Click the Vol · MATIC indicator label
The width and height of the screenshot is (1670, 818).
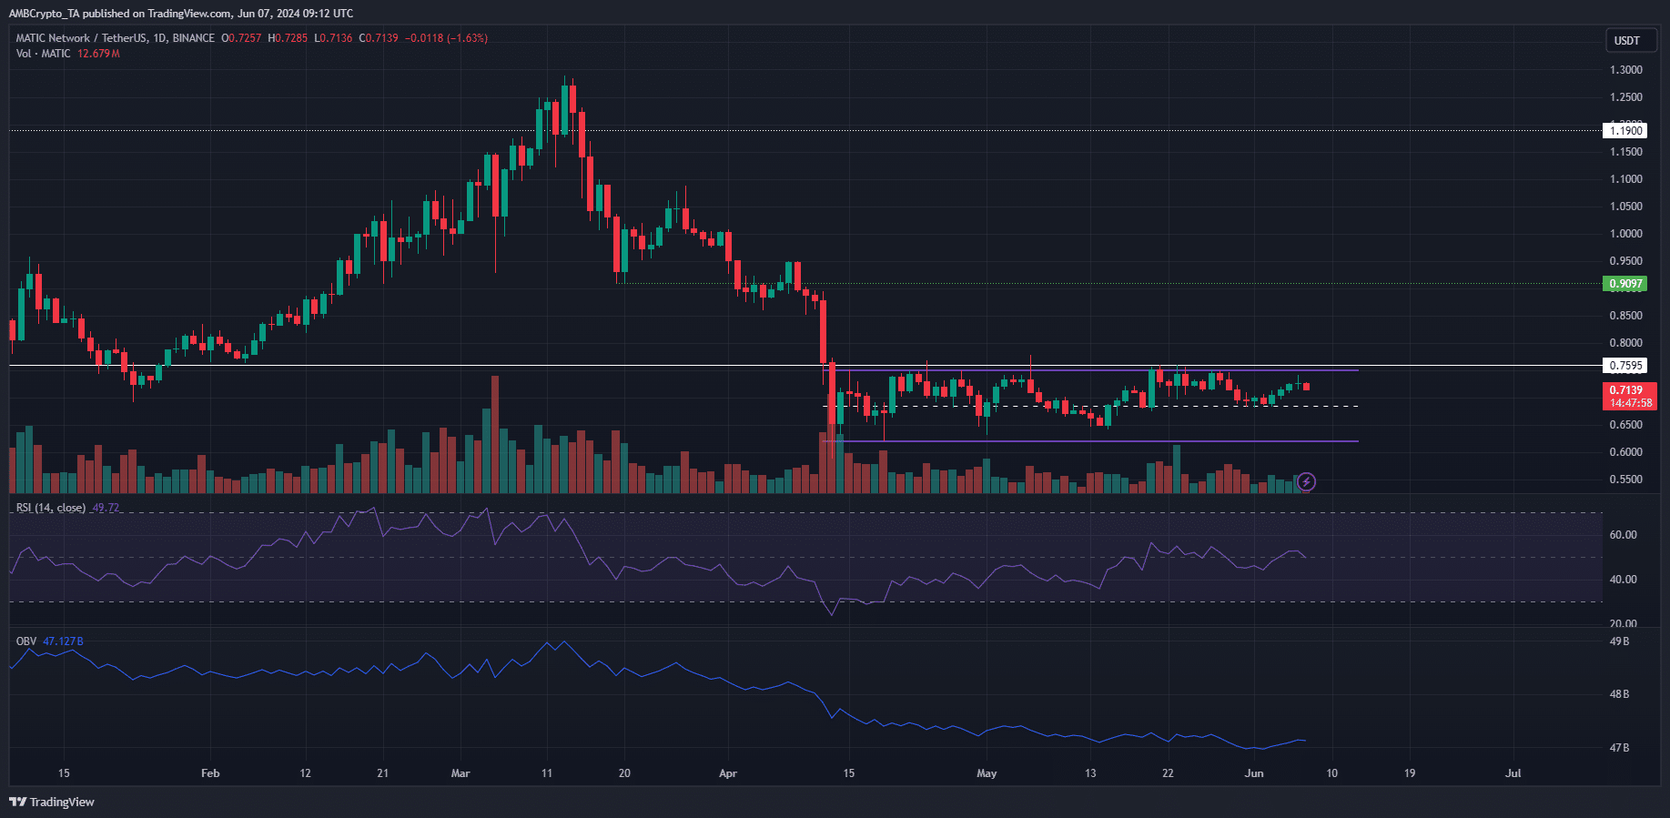pos(43,54)
